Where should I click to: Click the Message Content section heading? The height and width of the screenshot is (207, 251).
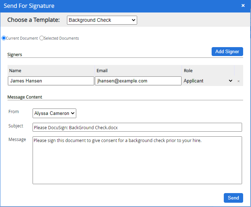[x=25, y=97]
